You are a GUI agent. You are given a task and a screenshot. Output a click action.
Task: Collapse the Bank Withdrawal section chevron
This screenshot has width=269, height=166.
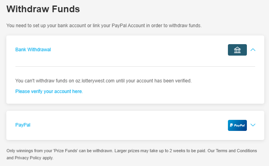tap(253, 50)
